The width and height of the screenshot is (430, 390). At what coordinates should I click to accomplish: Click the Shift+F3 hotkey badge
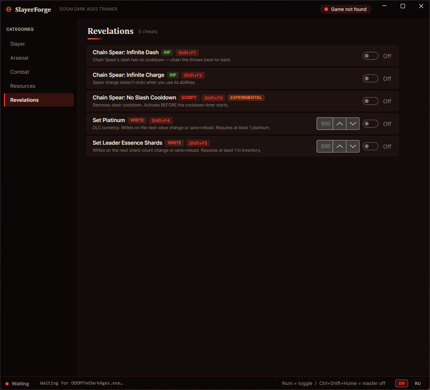(213, 98)
